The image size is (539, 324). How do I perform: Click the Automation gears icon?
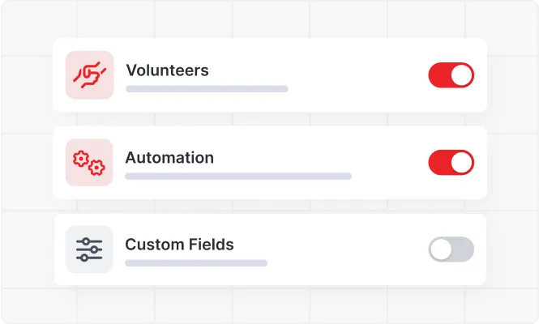click(x=89, y=163)
